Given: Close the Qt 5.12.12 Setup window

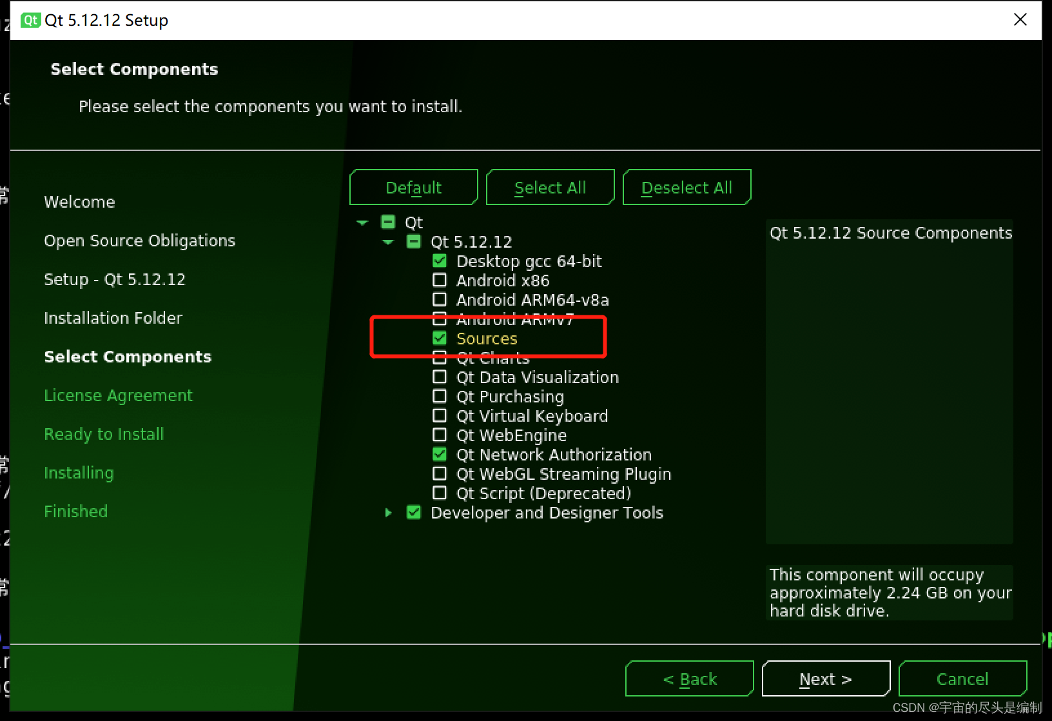Looking at the screenshot, I should tap(1020, 20).
